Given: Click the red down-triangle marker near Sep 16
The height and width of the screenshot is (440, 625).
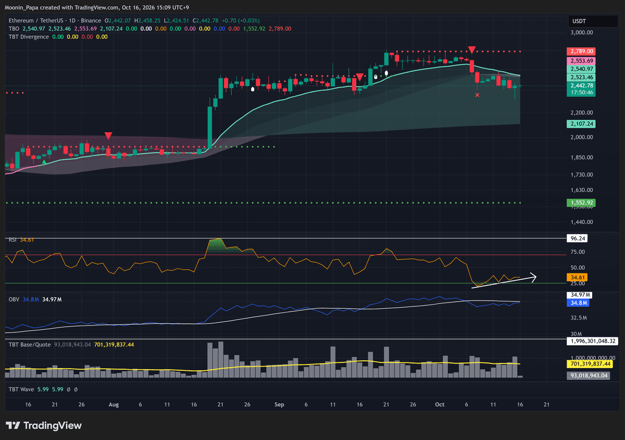Looking at the screenshot, I should [359, 77].
